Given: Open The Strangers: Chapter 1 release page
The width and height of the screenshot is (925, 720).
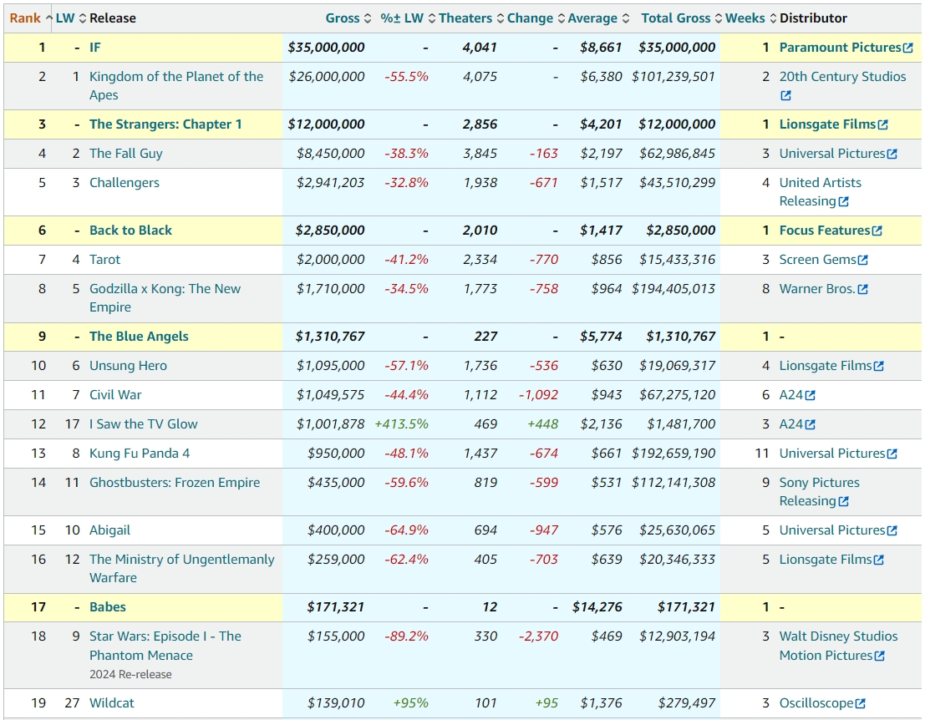Looking at the screenshot, I should pos(165,124).
